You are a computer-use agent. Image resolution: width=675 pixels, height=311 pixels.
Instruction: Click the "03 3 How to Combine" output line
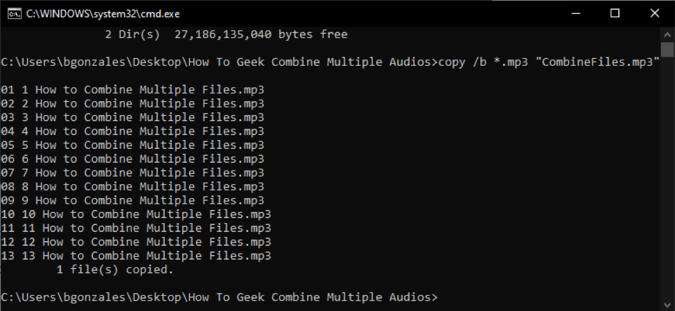pos(132,118)
